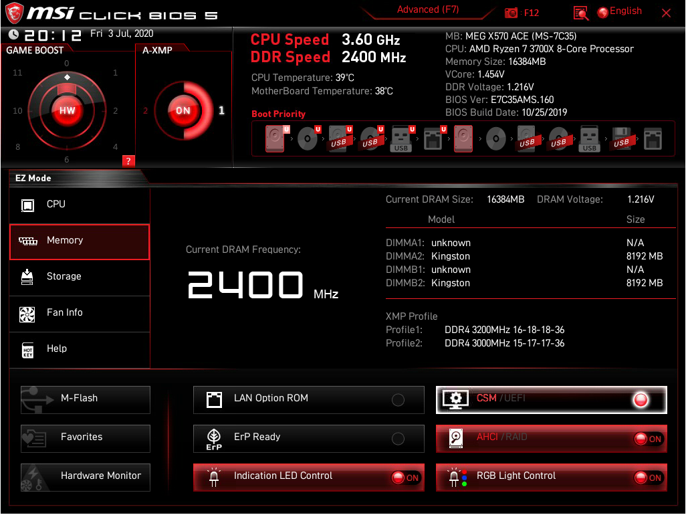This screenshot has height=515, width=686.
Task: Select the UEFI CD/DVD boot device icon
Action: pos(308,138)
